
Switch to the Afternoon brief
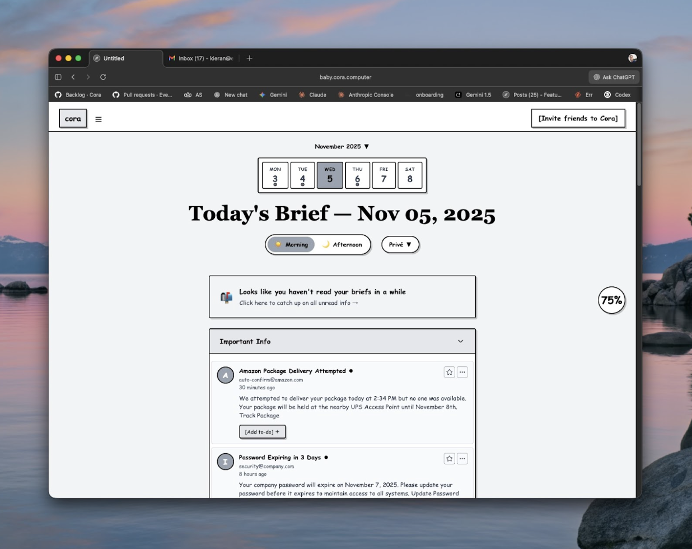342,245
